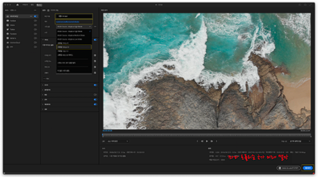Choose Match Source - Adaptive Medium Bitrate preset
318x178 pixels.
click(x=74, y=35)
